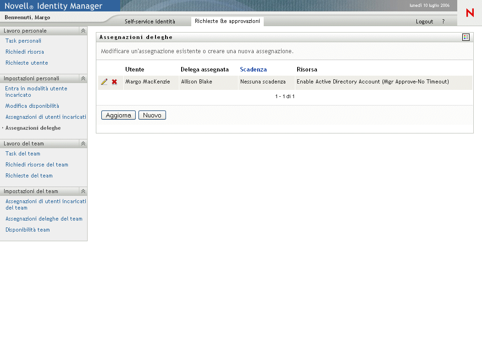Open Richiedi risorse del team
The image size is (482, 360).
coord(37,165)
